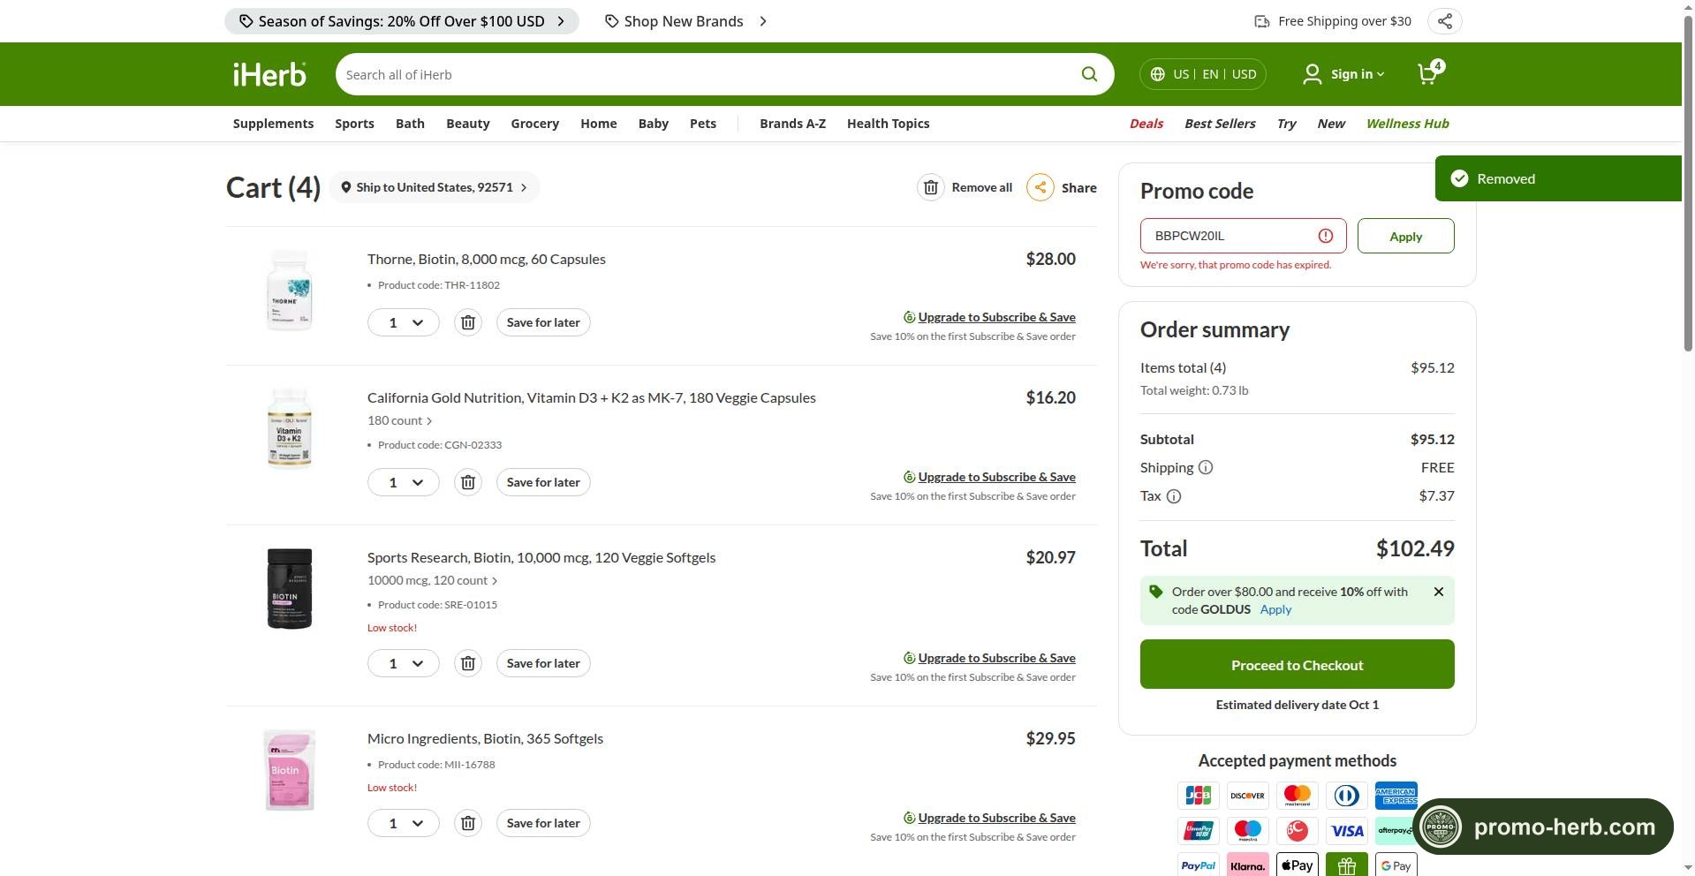Click the Tax info icon

tap(1174, 496)
